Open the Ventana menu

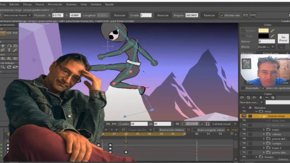click(x=96, y=4)
